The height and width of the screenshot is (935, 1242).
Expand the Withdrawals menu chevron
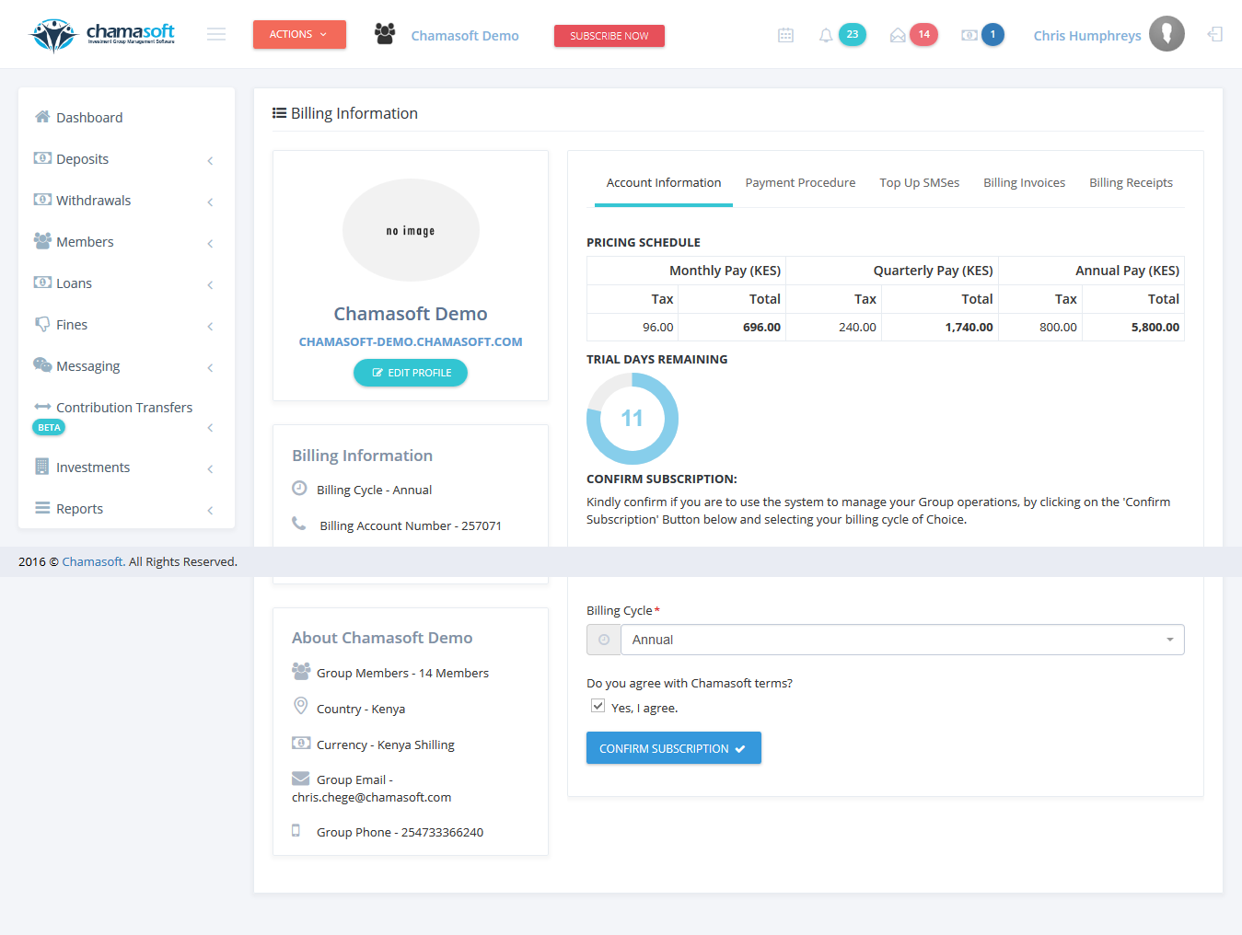[210, 202]
